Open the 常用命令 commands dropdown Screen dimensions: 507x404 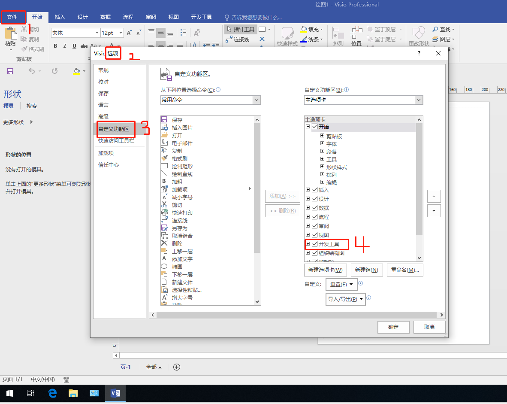pyautogui.click(x=257, y=100)
